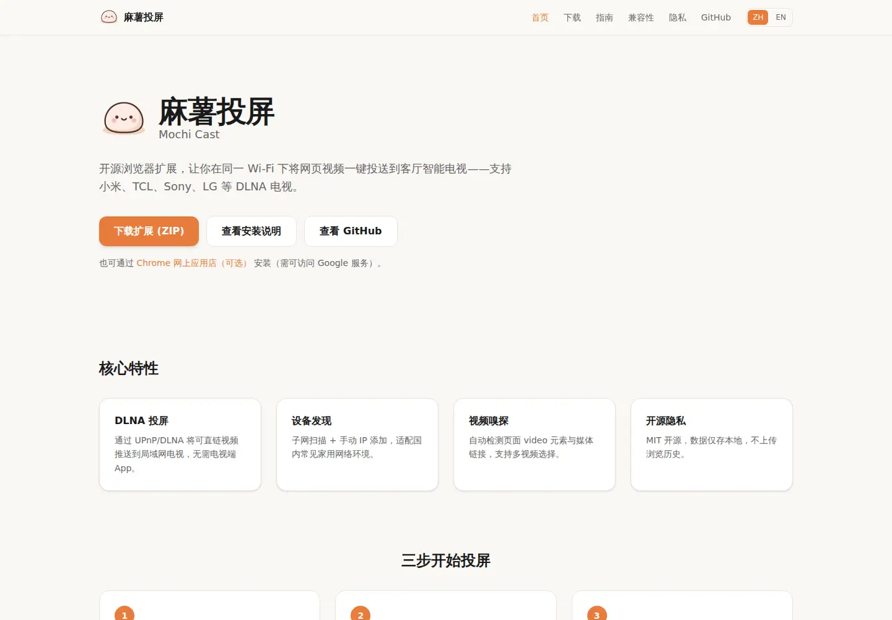Click the 开源隐私 feature card
The height and width of the screenshot is (620, 892).
[x=712, y=445]
